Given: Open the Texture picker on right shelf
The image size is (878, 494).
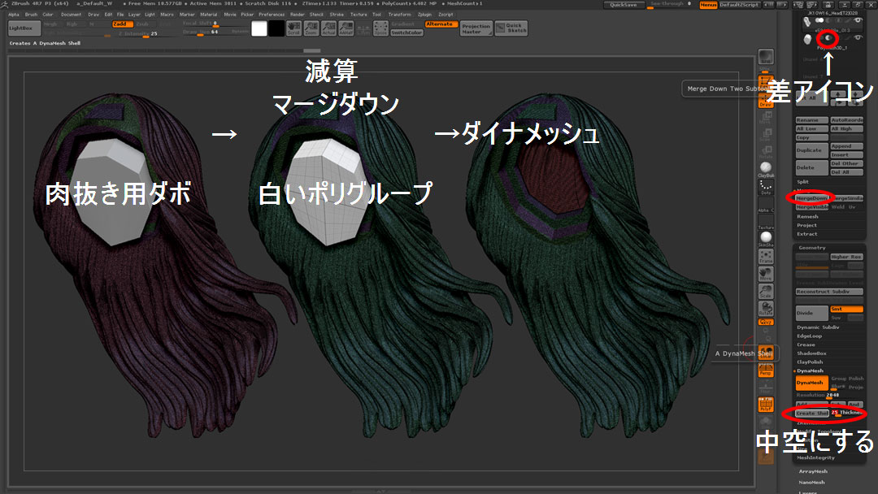Looking at the screenshot, I should coord(766,222).
